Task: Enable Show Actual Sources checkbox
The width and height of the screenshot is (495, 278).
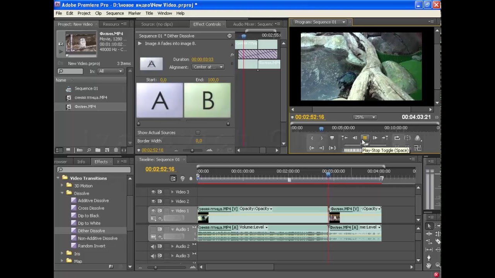Action: click(x=198, y=132)
